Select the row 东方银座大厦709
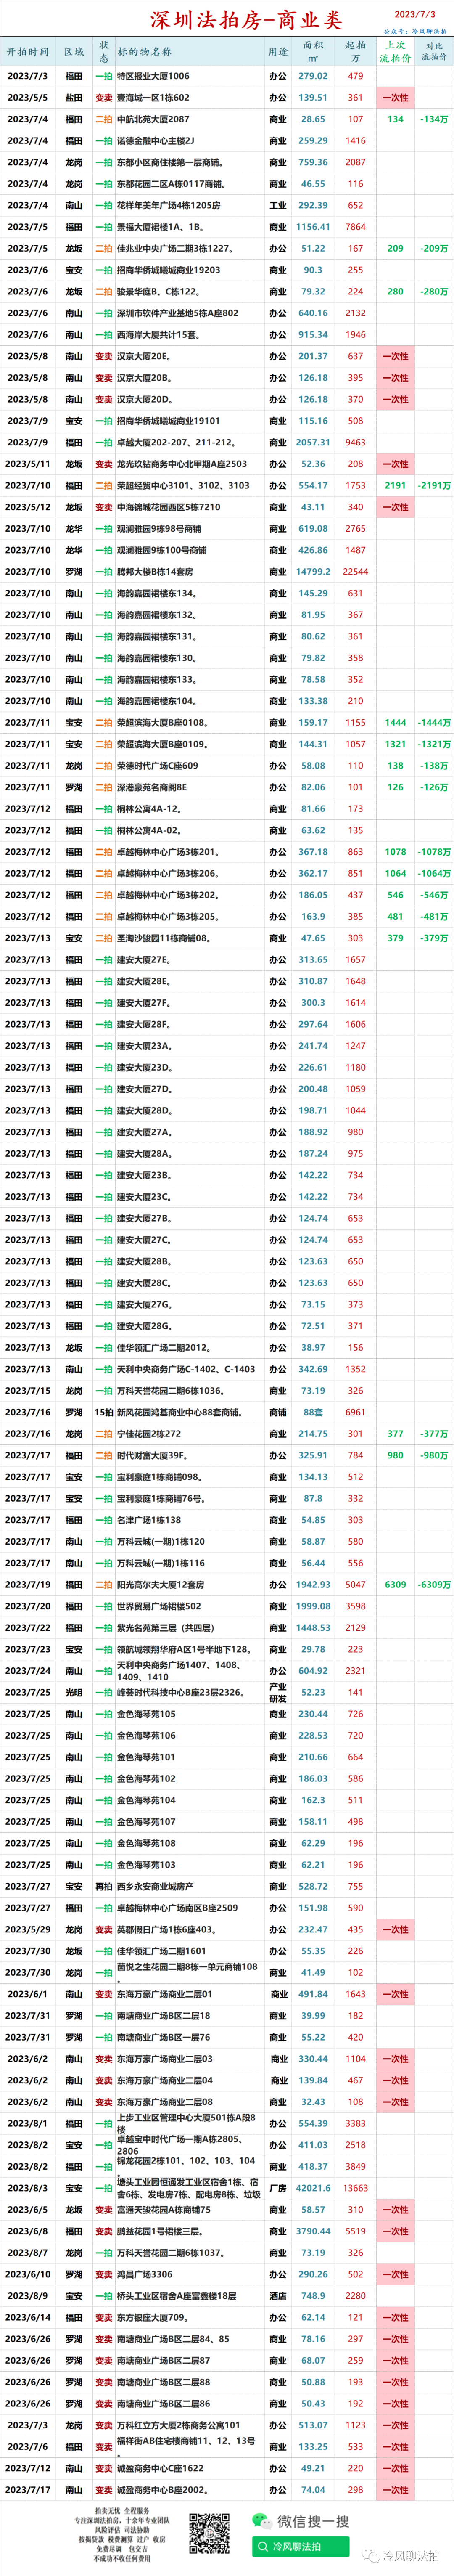454x2576 pixels. pos(227,2317)
